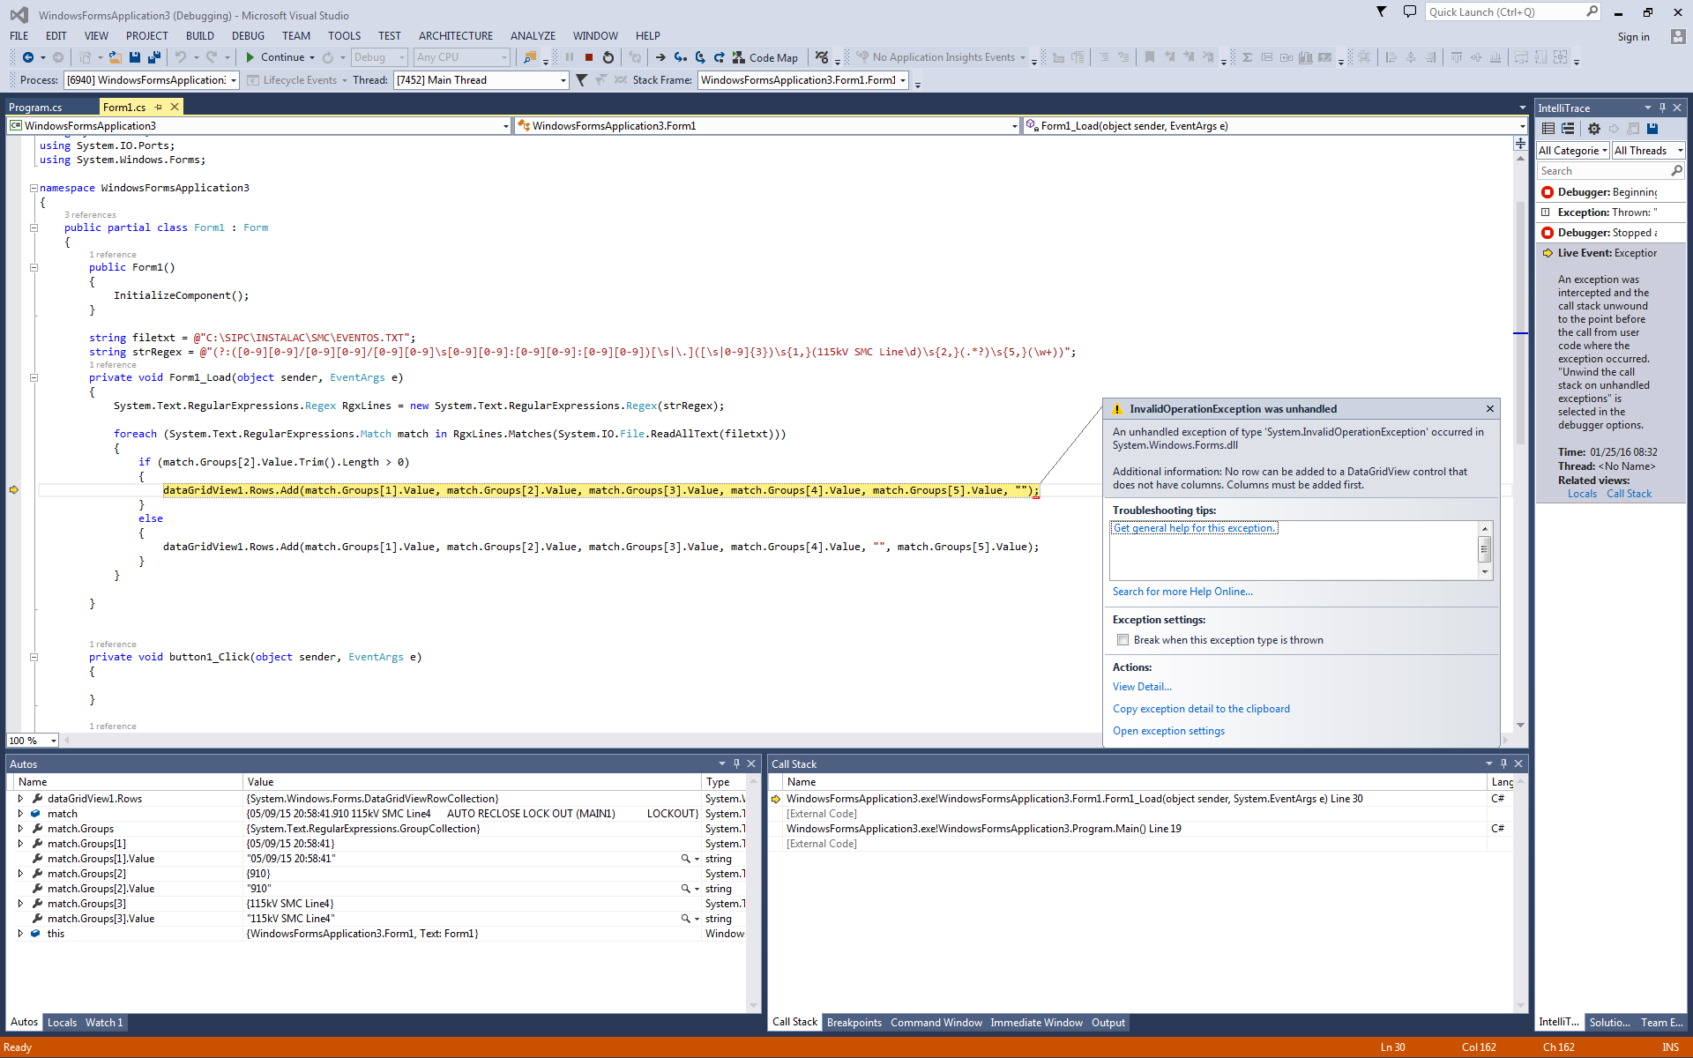Enable 'Break when this exception type is thrown'

[1122, 640]
